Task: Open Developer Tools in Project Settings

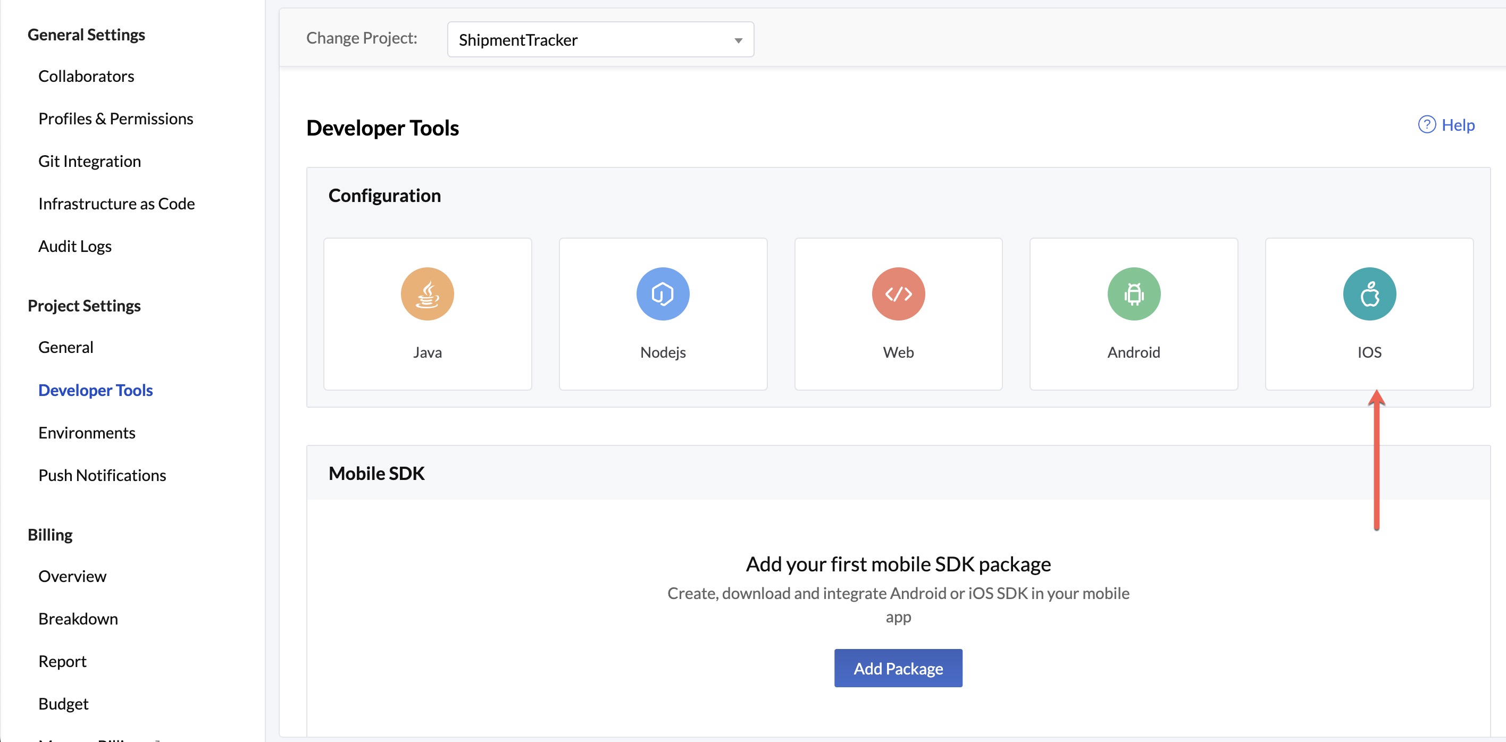Action: pyautogui.click(x=95, y=390)
